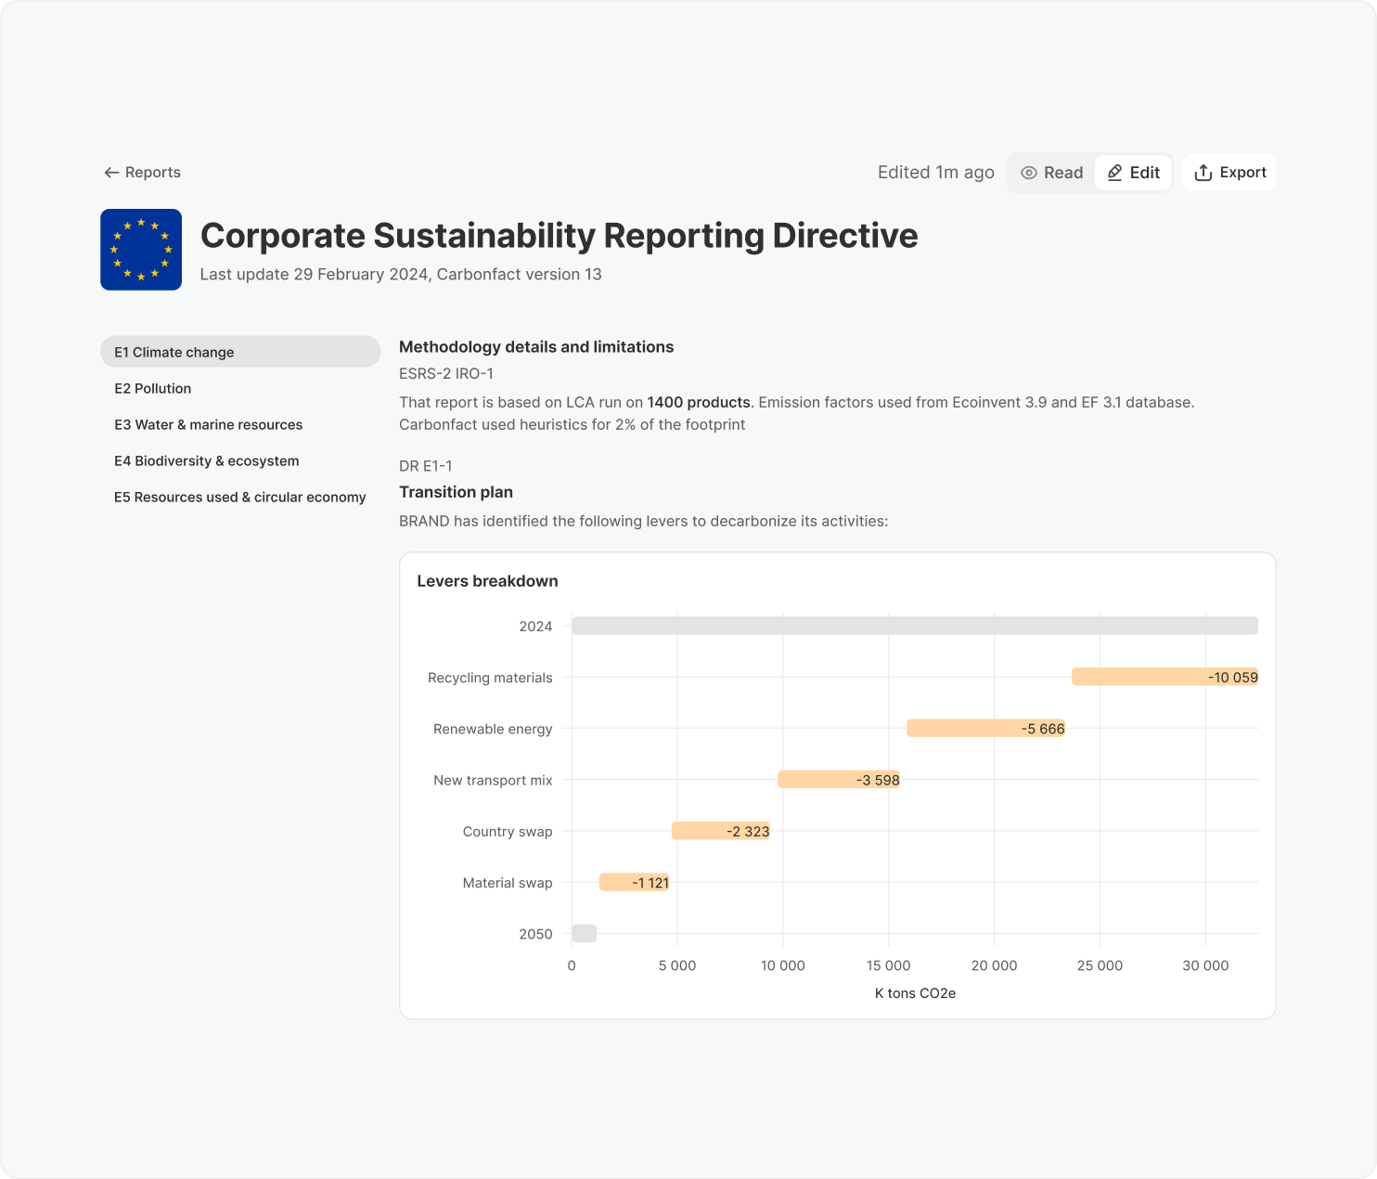Image resolution: width=1377 pixels, height=1179 pixels.
Task: Click the Recycling materials -10 059 bar
Action: coord(1165,677)
